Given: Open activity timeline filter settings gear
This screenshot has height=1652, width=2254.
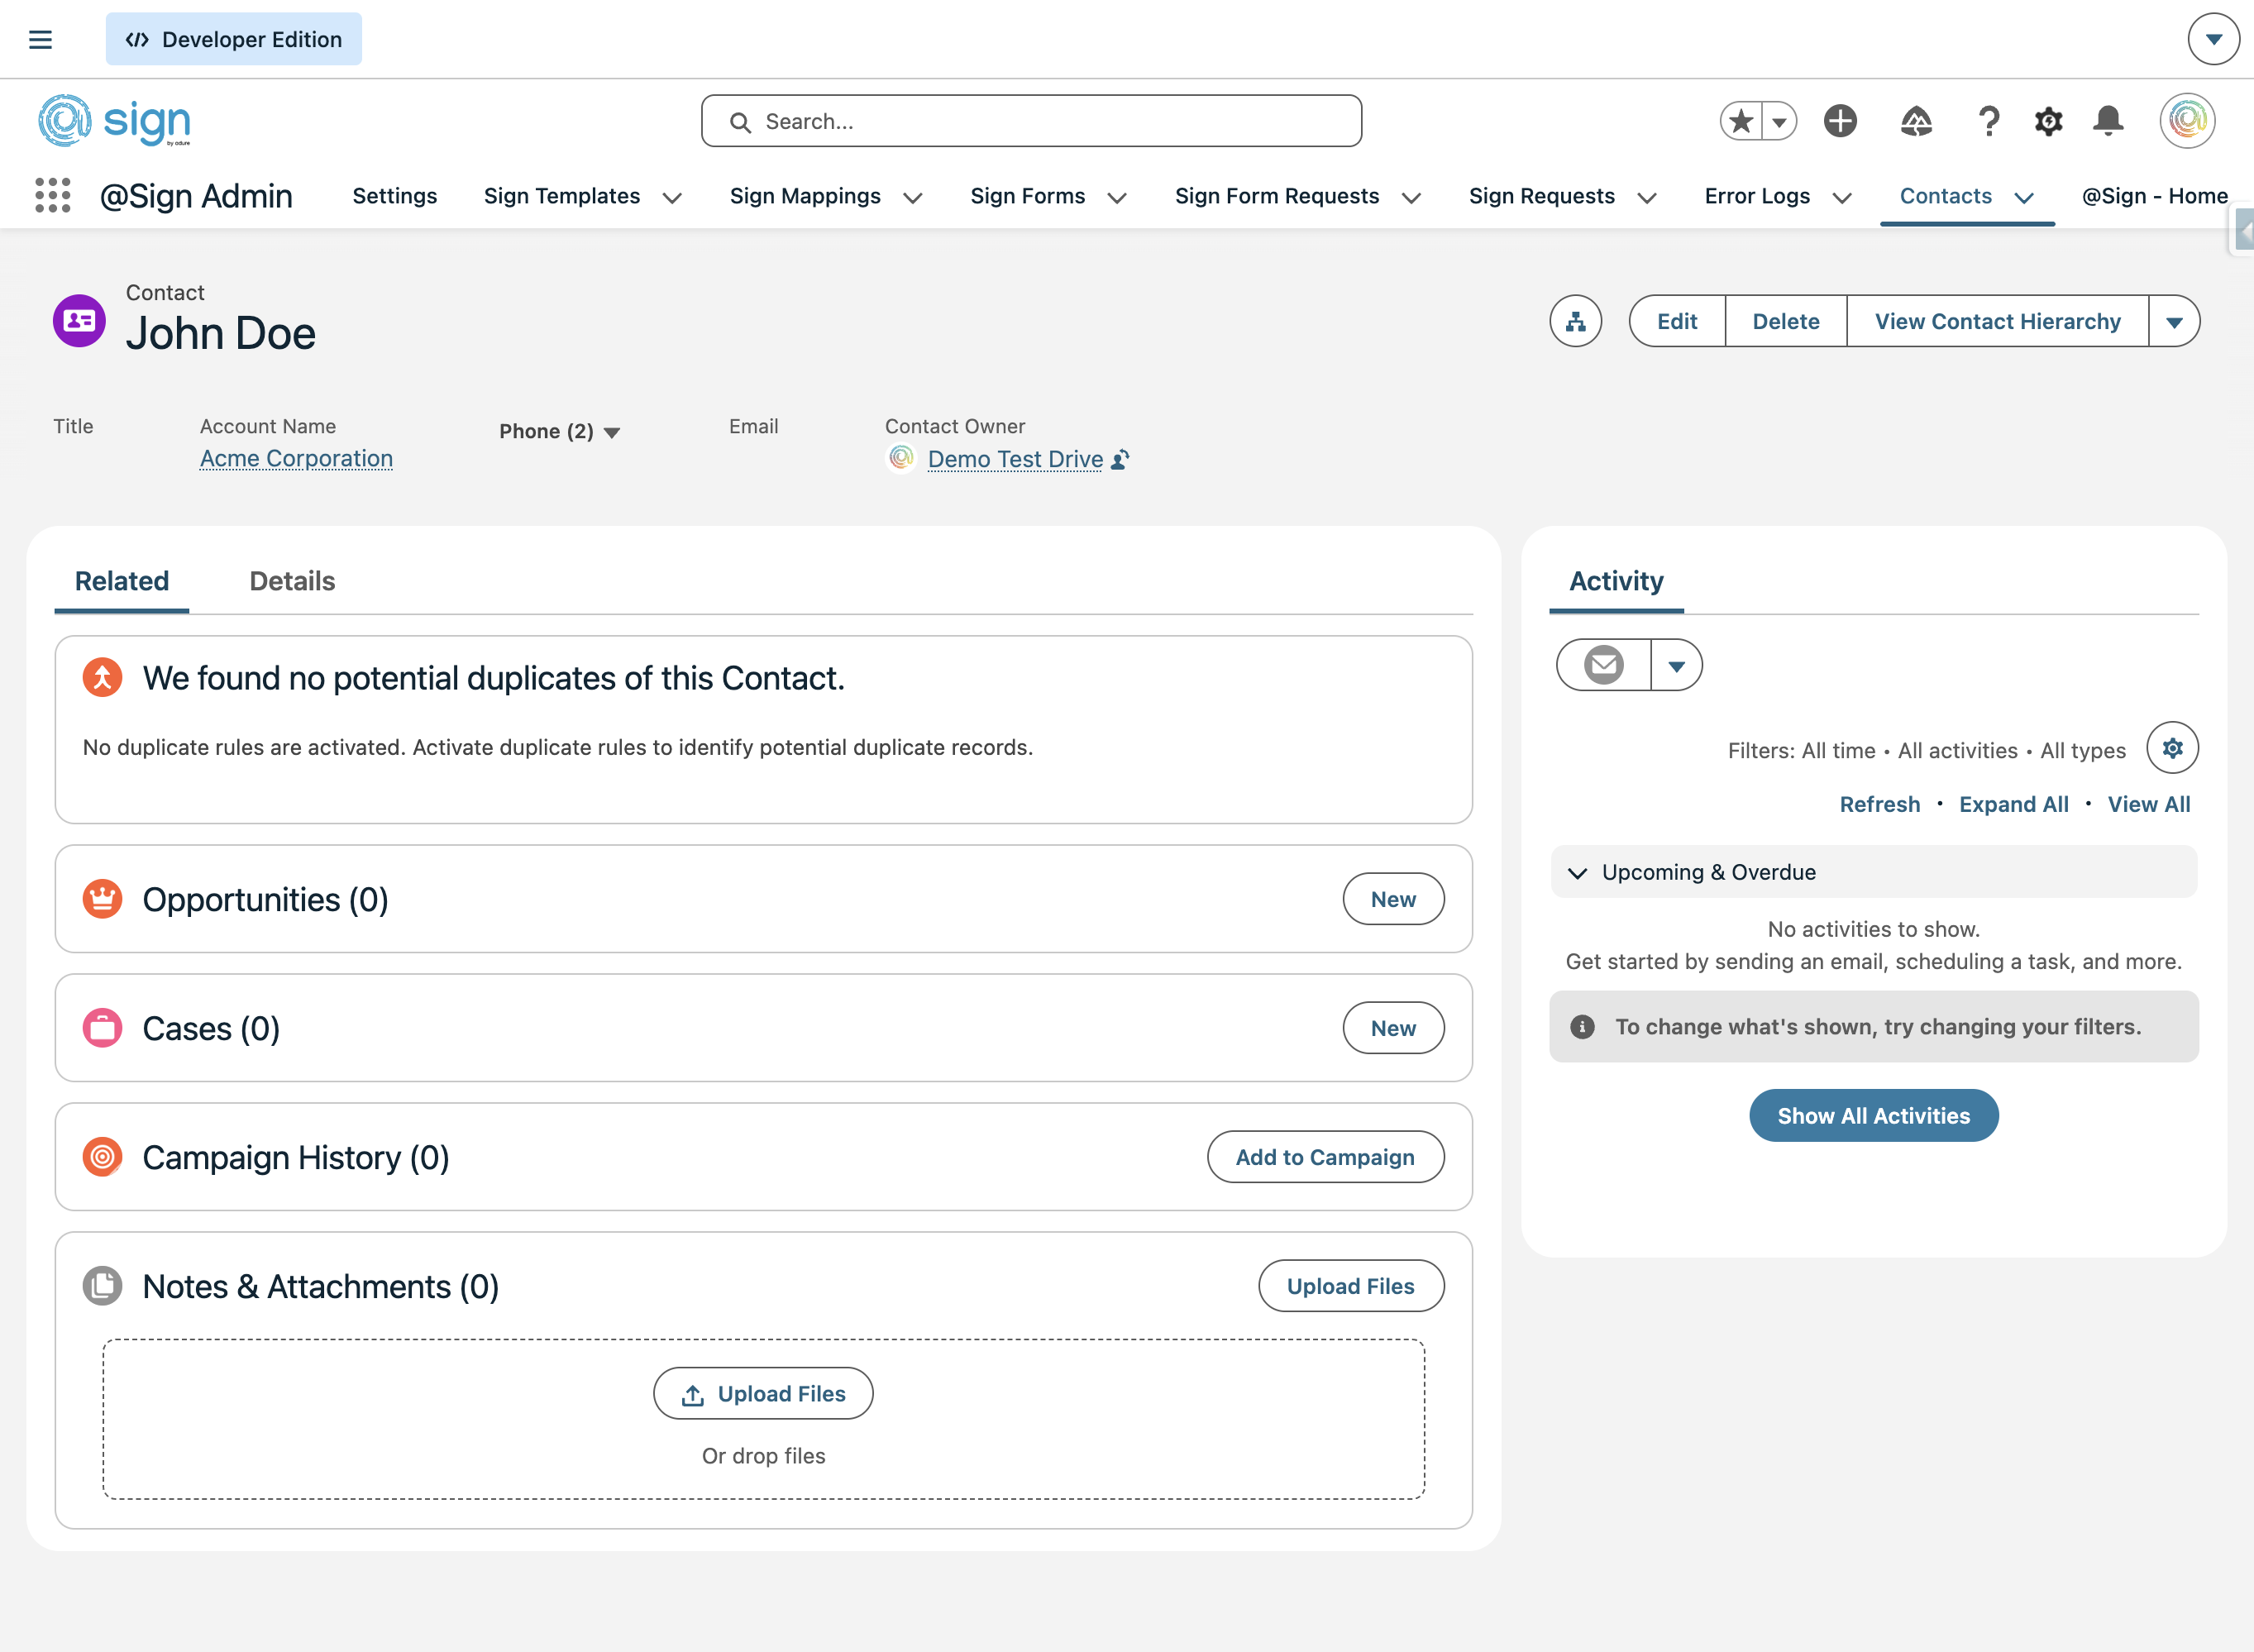Looking at the screenshot, I should point(2172,748).
